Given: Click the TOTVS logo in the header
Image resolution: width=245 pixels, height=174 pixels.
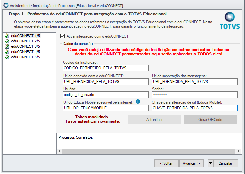Looking at the screenshot, I should 229,21.
